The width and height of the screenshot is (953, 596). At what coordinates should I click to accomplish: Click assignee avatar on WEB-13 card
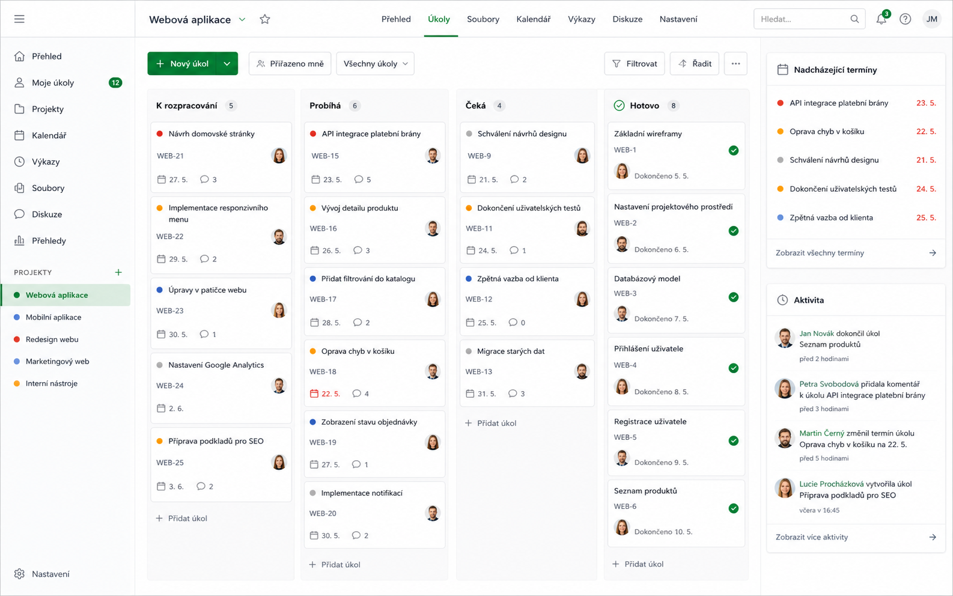point(582,372)
